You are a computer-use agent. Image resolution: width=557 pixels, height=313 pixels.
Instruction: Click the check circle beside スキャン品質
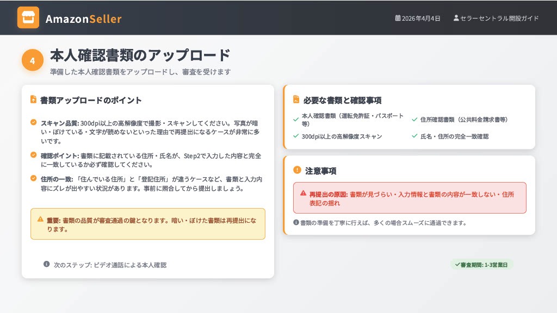pos(34,122)
